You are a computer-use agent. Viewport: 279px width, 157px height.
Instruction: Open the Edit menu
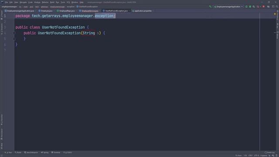[x=11, y=2]
